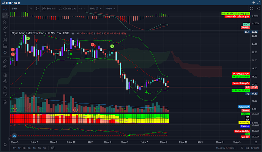This screenshot has width=262, height=152.
Task: Toggle tự động auto scale
Action: (x=255, y=148)
